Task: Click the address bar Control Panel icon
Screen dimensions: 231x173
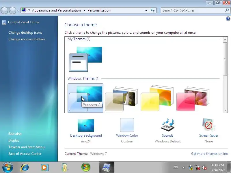Action: [24, 10]
